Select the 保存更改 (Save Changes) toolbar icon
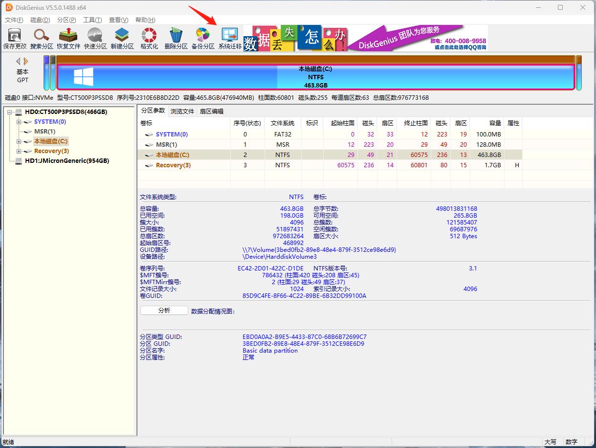This screenshot has height=448, width=596. pos(14,38)
